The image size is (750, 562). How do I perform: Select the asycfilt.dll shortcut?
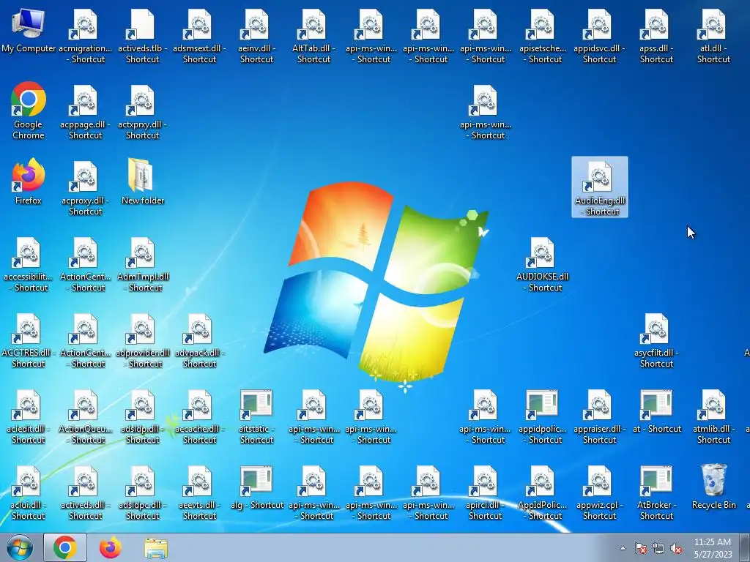click(x=656, y=341)
